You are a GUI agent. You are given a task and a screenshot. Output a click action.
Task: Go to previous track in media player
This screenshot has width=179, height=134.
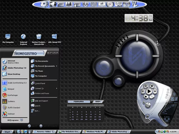tap(143, 91)
